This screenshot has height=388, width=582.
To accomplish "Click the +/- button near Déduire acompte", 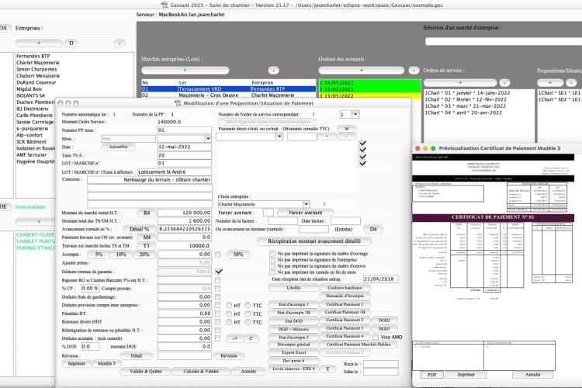I will click(x=234, y=338).
